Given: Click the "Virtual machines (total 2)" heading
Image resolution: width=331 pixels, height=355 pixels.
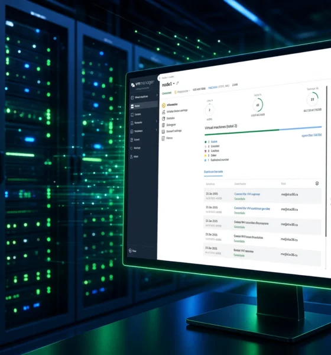Looking at the screenshot, I should [x=221, y=127].
